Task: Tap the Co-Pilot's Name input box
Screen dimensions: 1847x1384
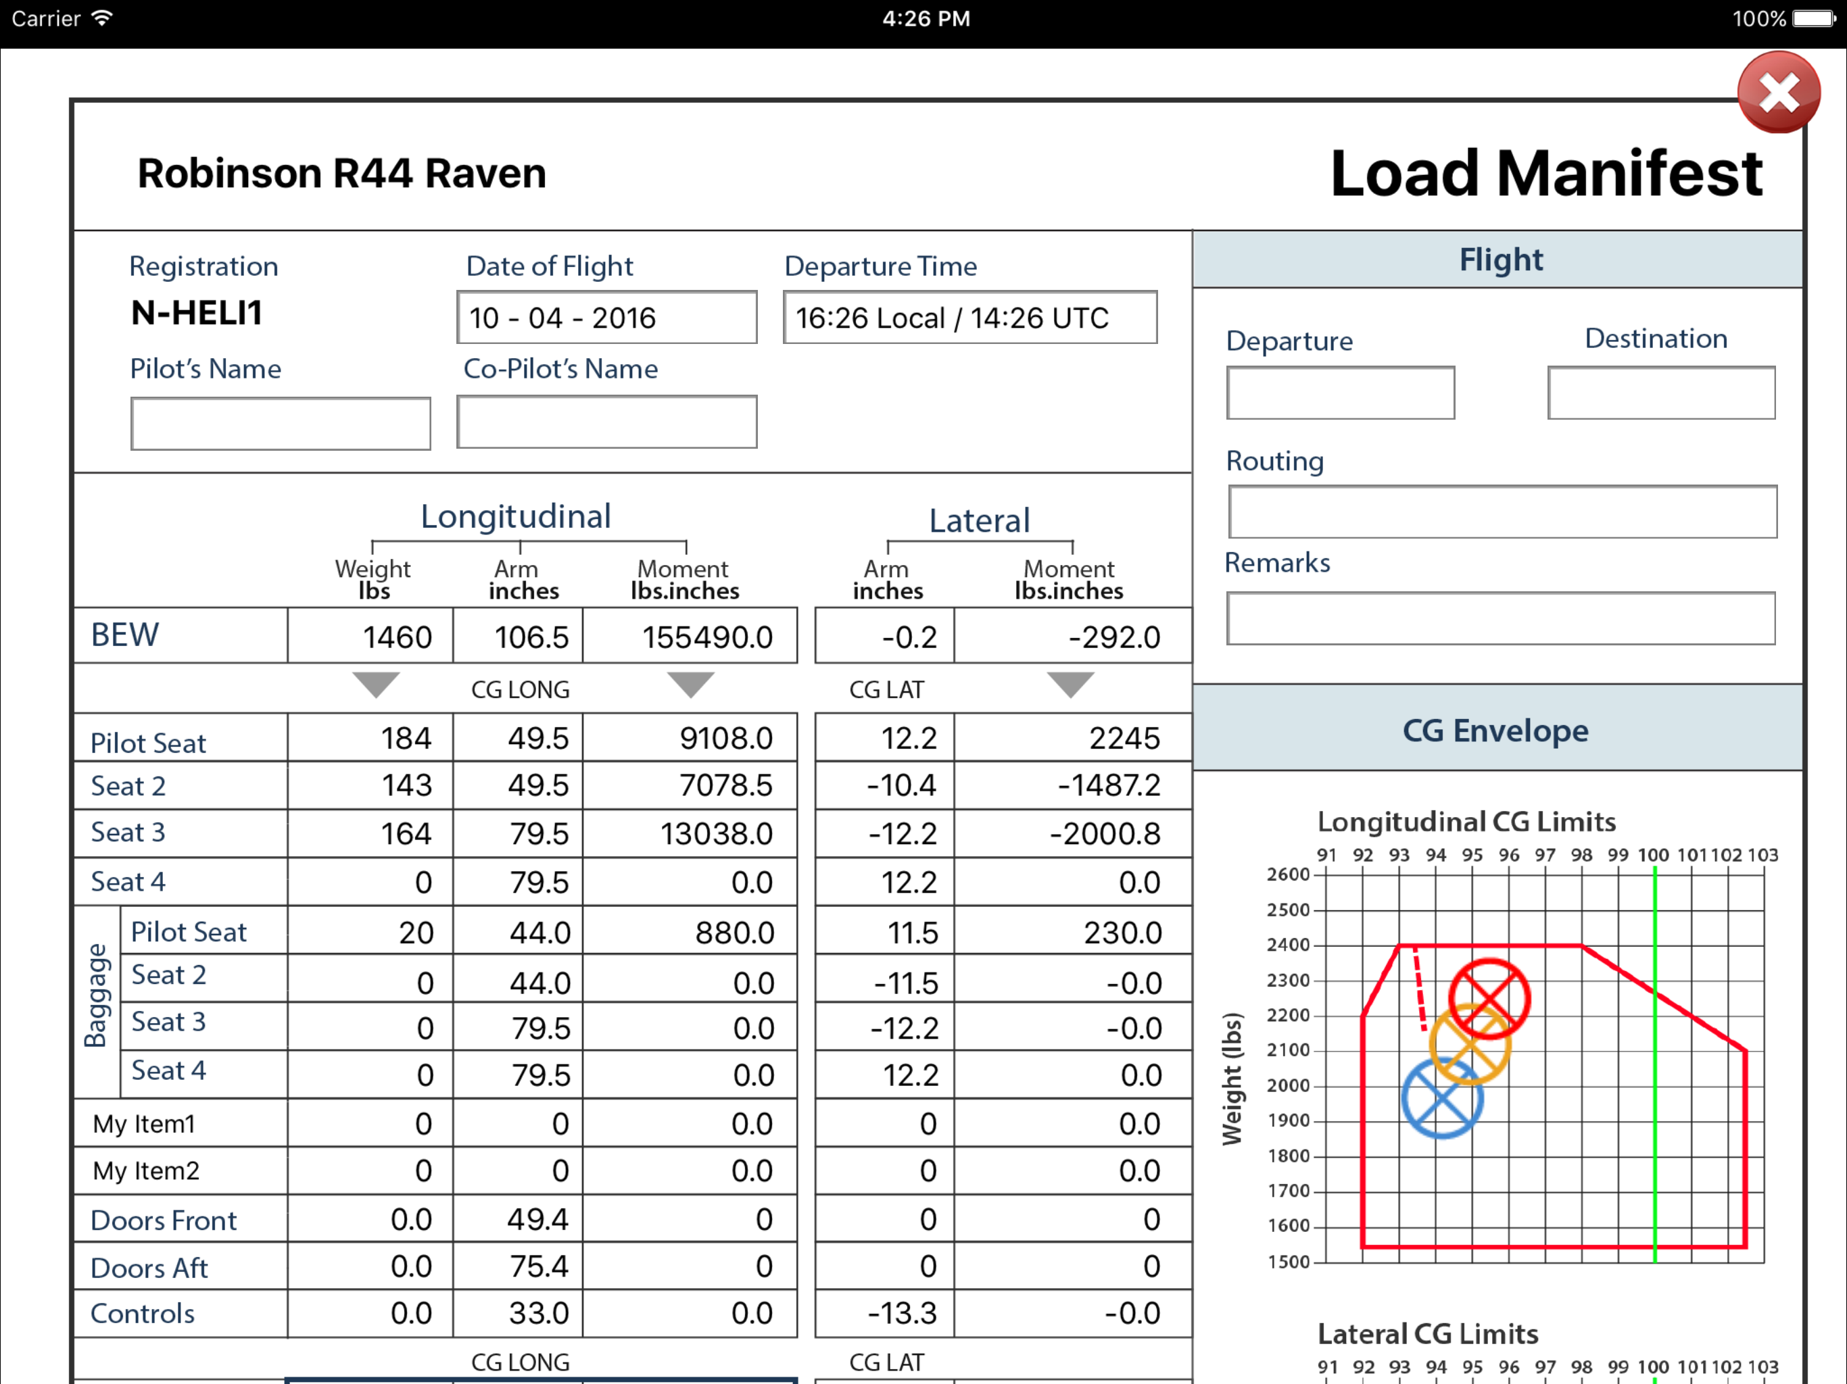Action: 606,422
